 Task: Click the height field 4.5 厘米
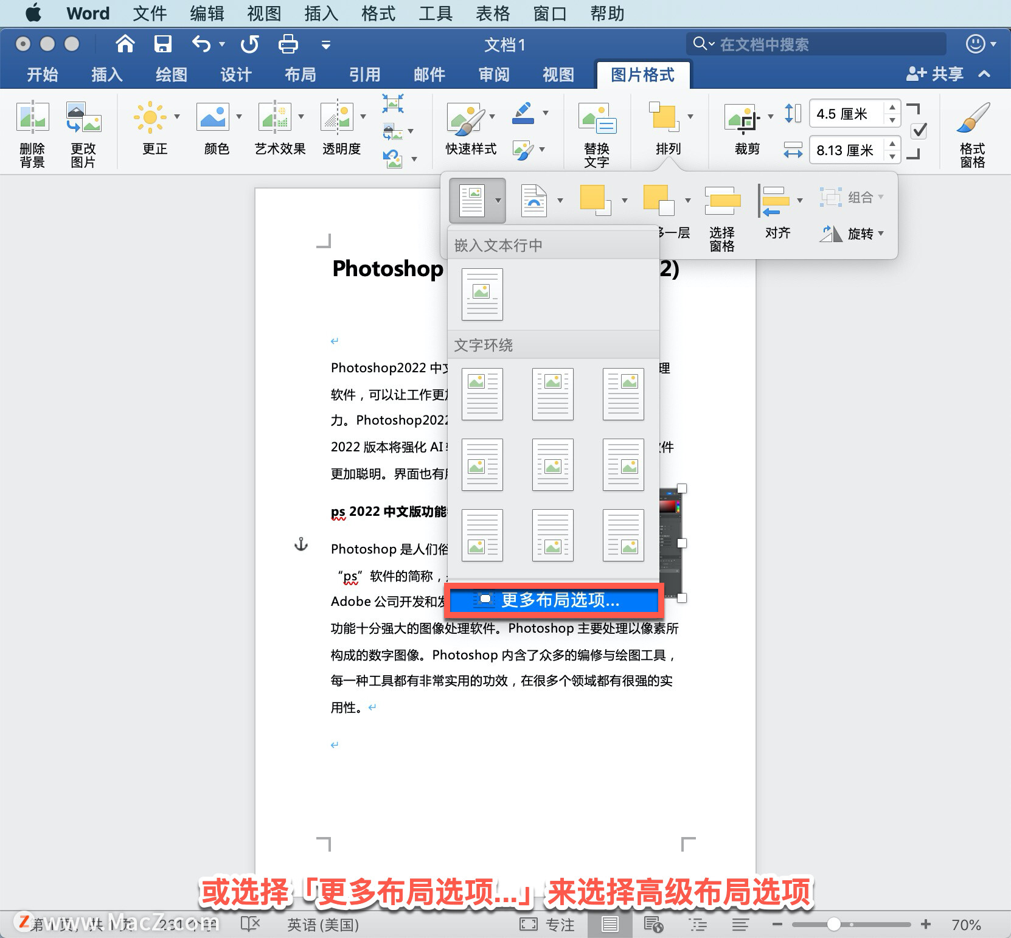[x=847, y=114]
